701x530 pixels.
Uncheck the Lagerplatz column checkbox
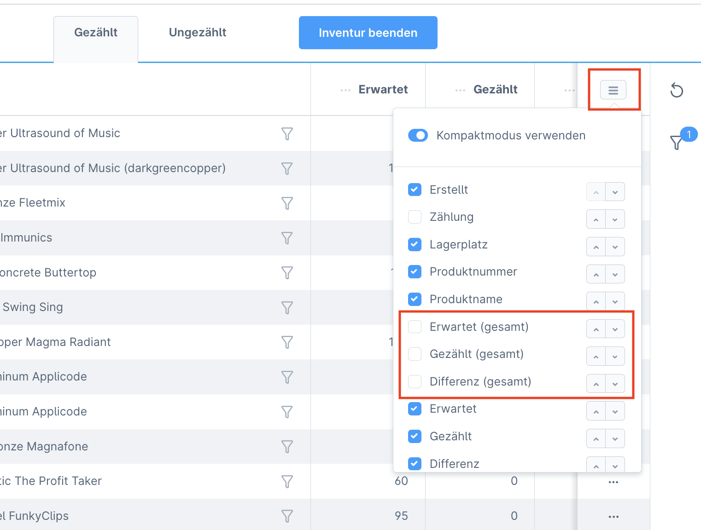[415, 244]
